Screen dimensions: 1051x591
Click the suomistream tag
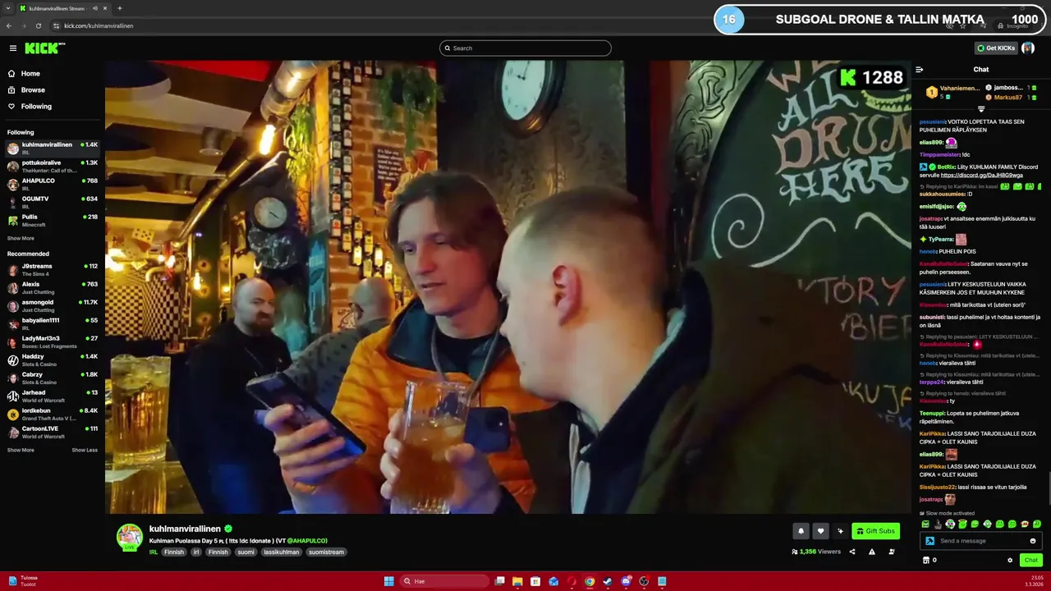(x=326, y=552)
